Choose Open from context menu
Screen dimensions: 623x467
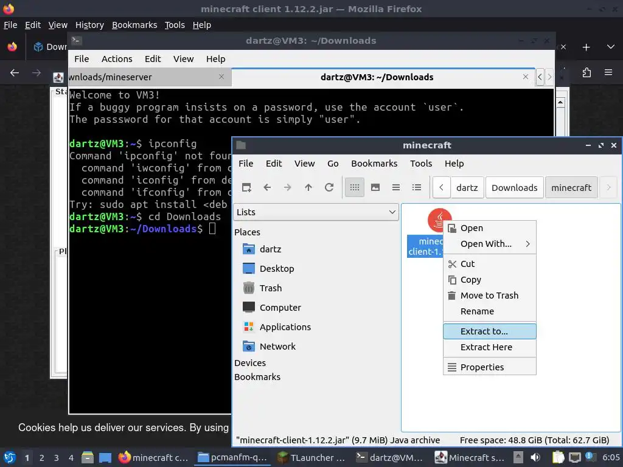click(x=490, y=228)
